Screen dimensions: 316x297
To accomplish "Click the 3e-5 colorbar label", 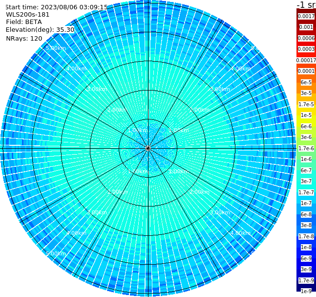I will tap(306, 93).
